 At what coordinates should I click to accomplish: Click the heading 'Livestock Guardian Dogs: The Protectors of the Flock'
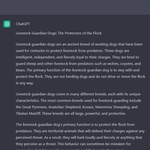click(x=59, y=33)
